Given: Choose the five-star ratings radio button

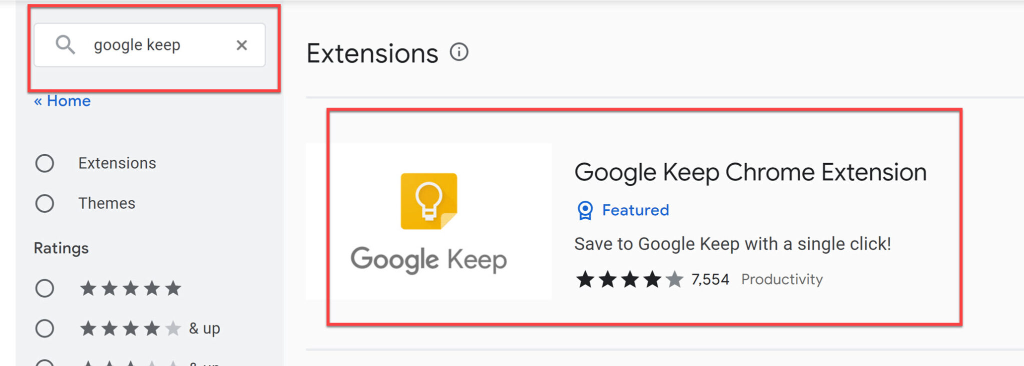Looking at the screenshot, I should pyautogui.click(x=44, y=288).
